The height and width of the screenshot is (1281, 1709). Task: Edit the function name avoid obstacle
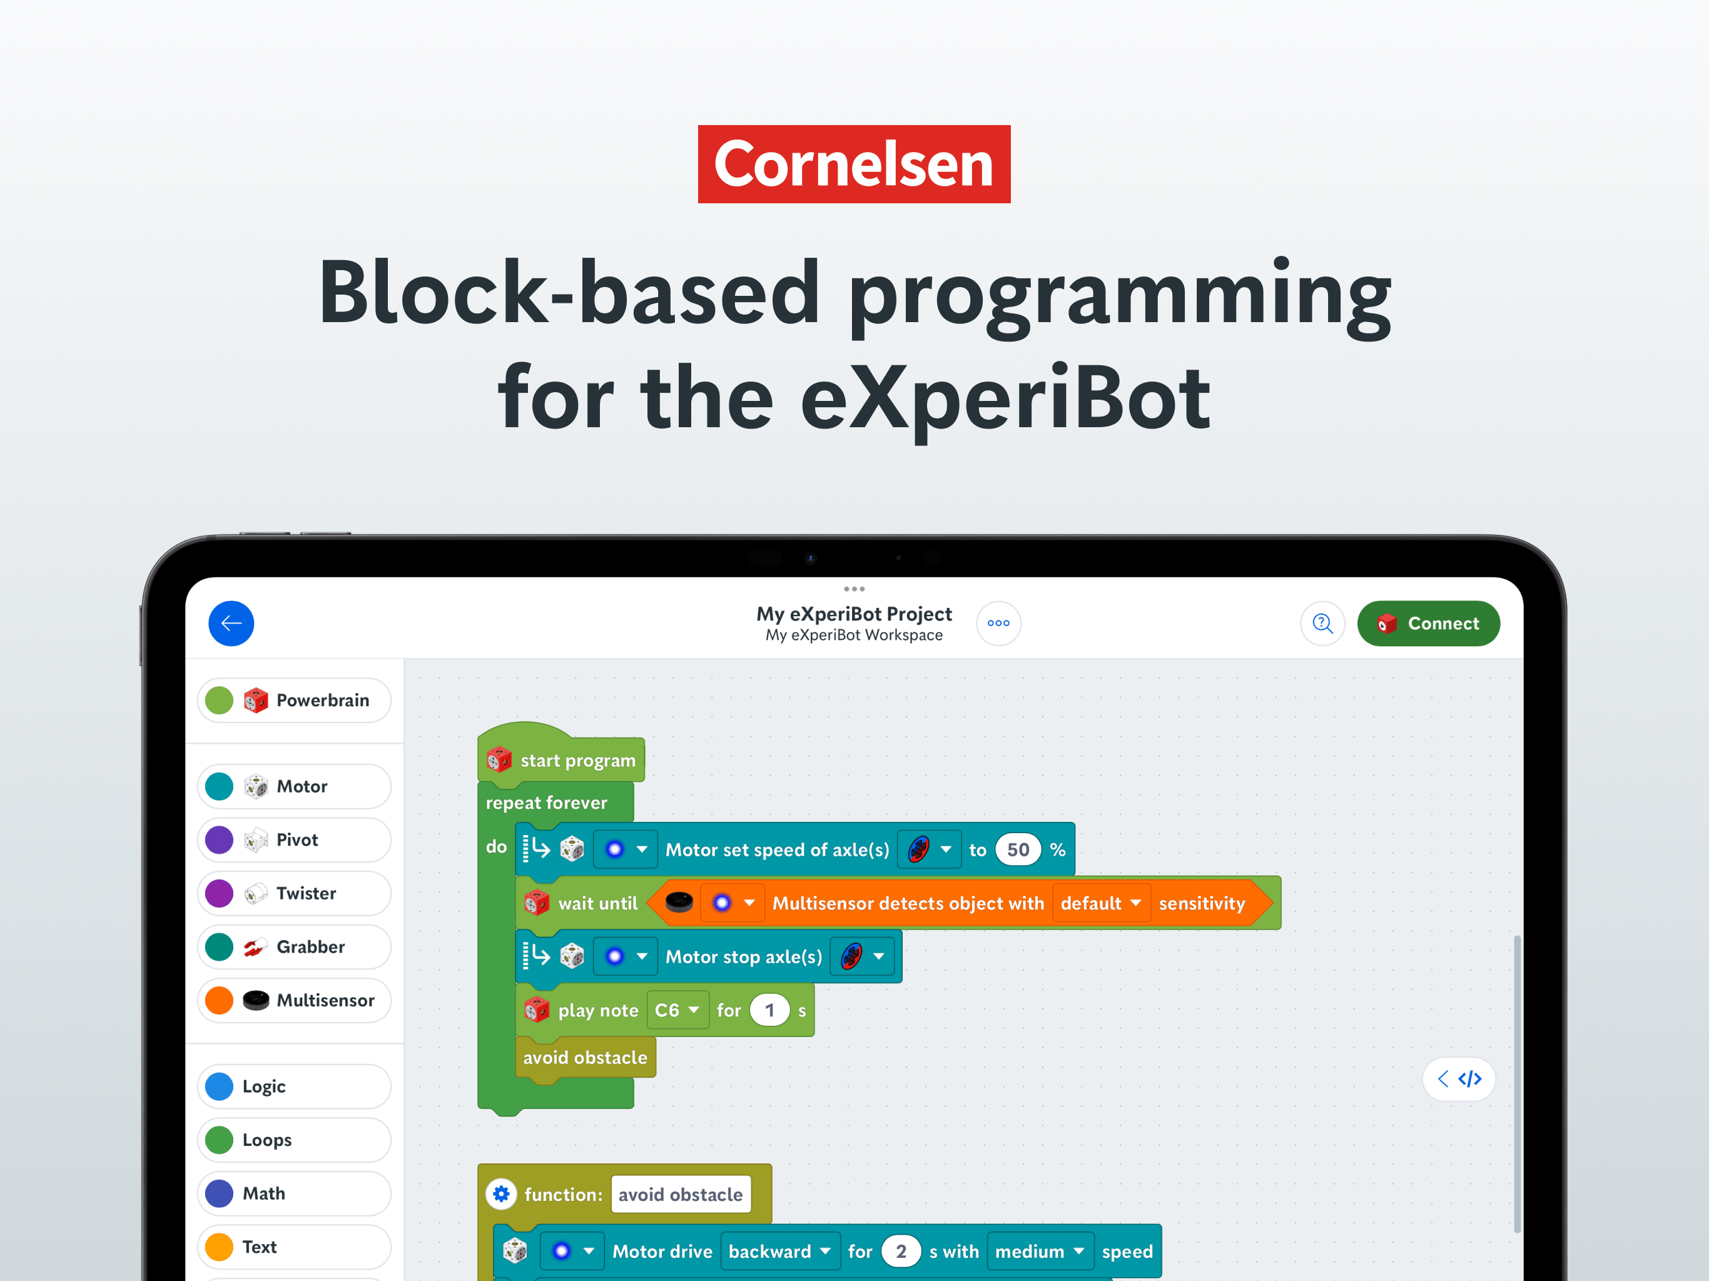point(681,1195)
